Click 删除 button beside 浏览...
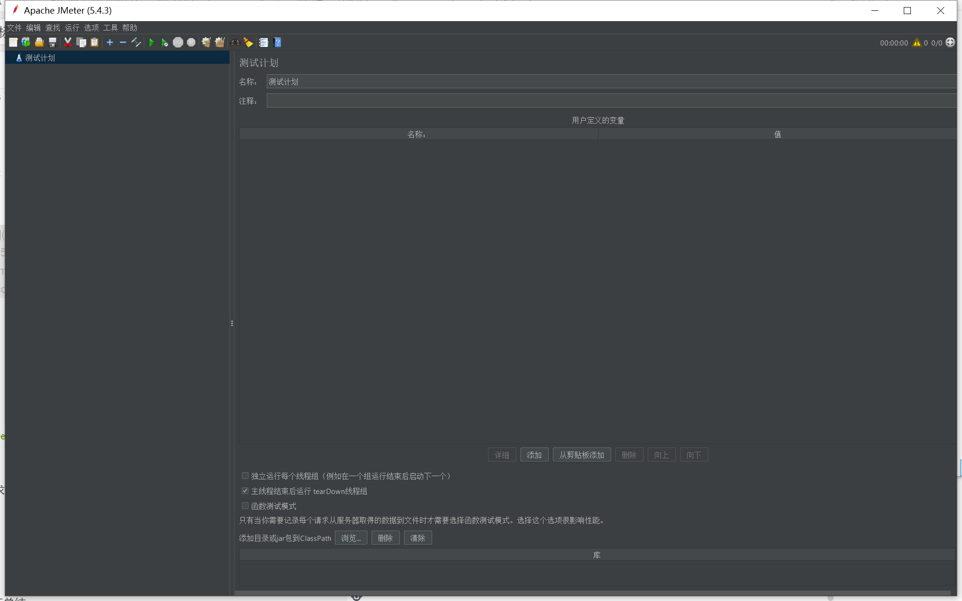The width and height of the screenshot is (962, 601). [x=385, y=538]
